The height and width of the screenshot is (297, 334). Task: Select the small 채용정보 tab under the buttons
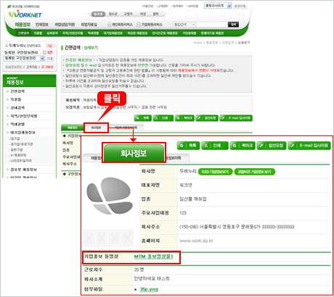point(72,127)
